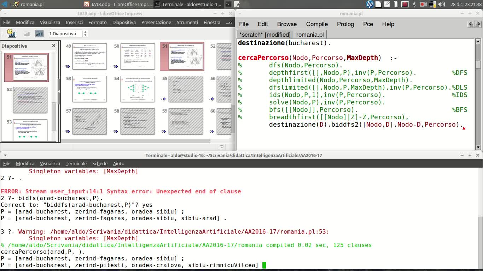Click the screen recorder camera tray icon
The image size is (483, 271).
(x=423, y=4)
